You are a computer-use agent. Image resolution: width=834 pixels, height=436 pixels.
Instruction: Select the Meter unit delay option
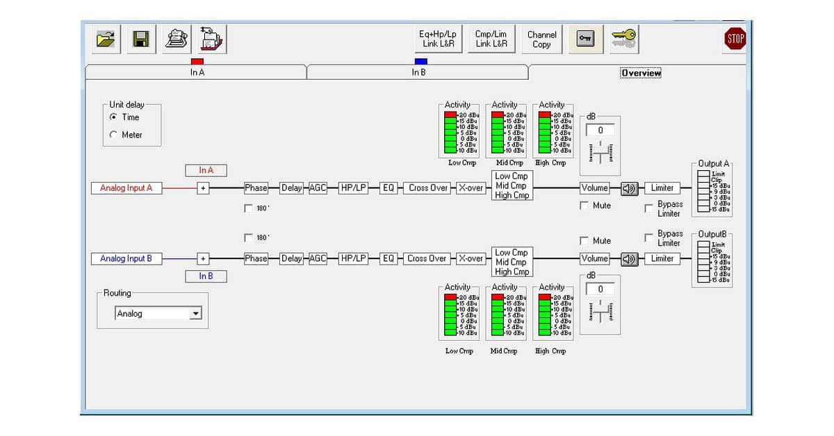[x=114, y=135]
